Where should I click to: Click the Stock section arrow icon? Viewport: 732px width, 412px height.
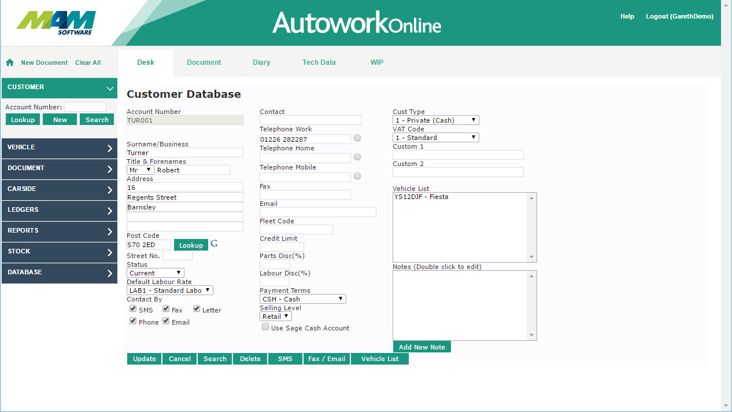110,252
